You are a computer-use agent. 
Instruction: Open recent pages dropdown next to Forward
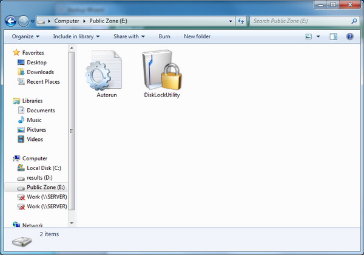click(33, 21)
